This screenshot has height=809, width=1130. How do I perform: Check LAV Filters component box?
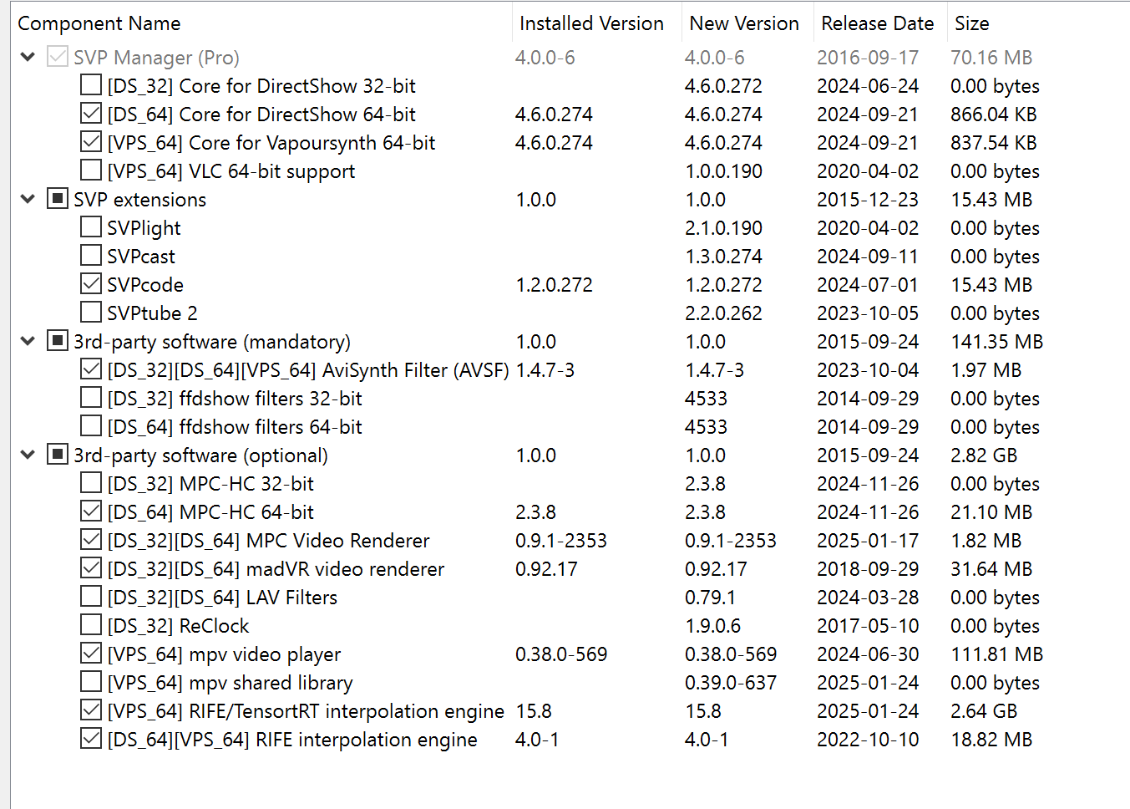91,597
